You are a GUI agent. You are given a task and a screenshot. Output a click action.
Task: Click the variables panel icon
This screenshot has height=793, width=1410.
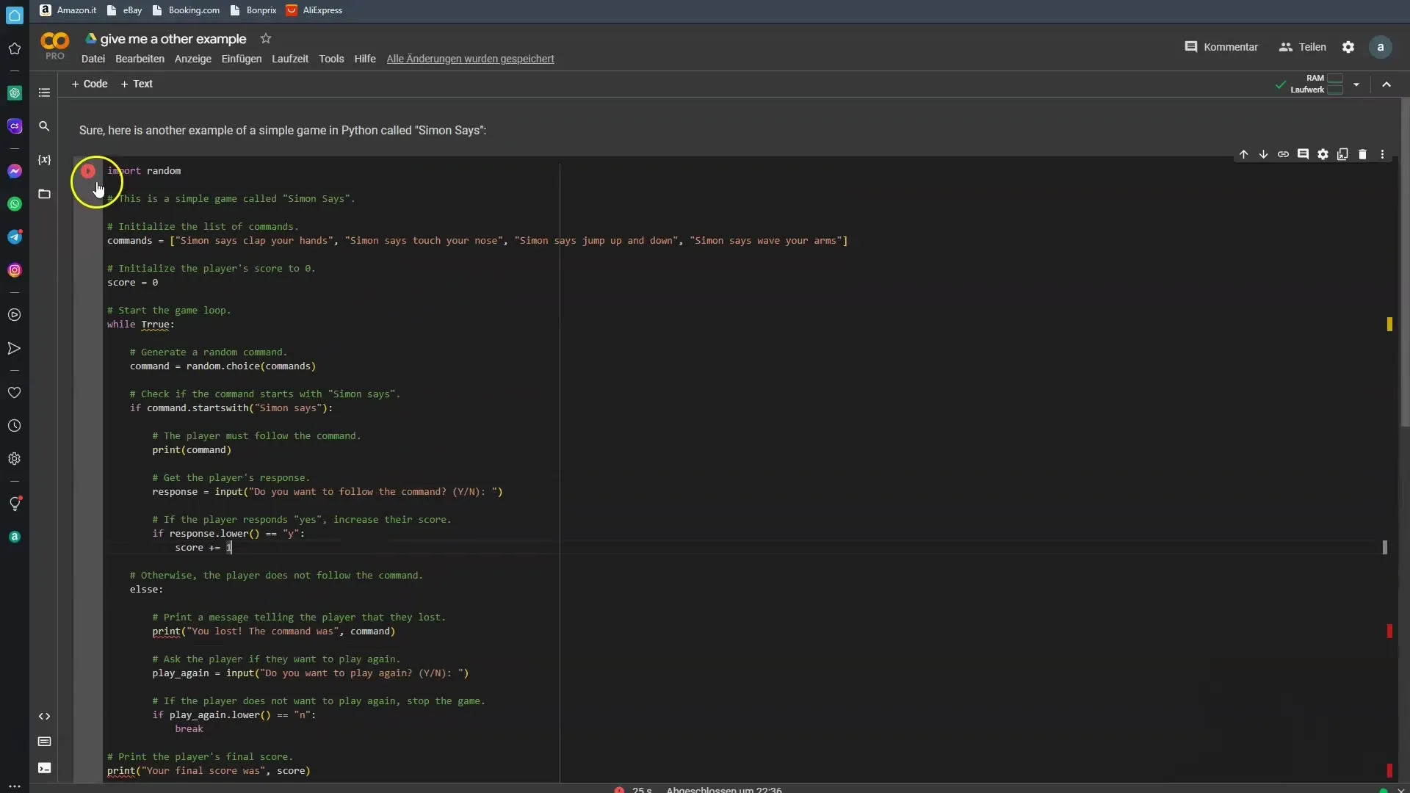point(43,159)
